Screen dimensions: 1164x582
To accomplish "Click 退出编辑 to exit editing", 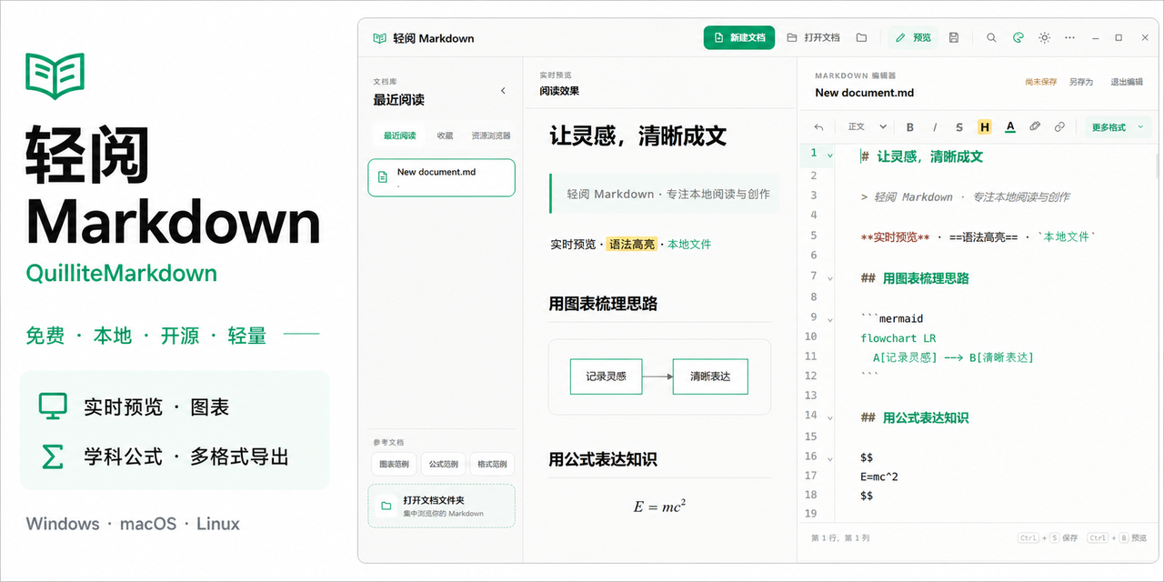I will (1127, 82).
